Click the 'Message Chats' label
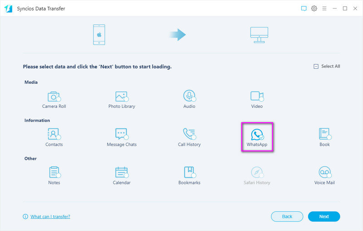363x231 pixels. tap(122, 144)
